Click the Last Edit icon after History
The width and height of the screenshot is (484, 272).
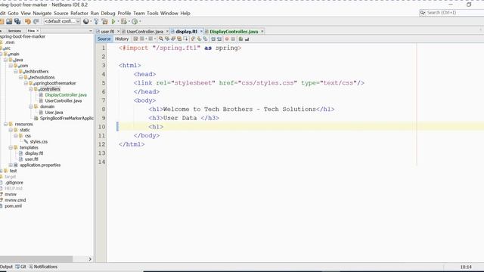pos(135,39)
